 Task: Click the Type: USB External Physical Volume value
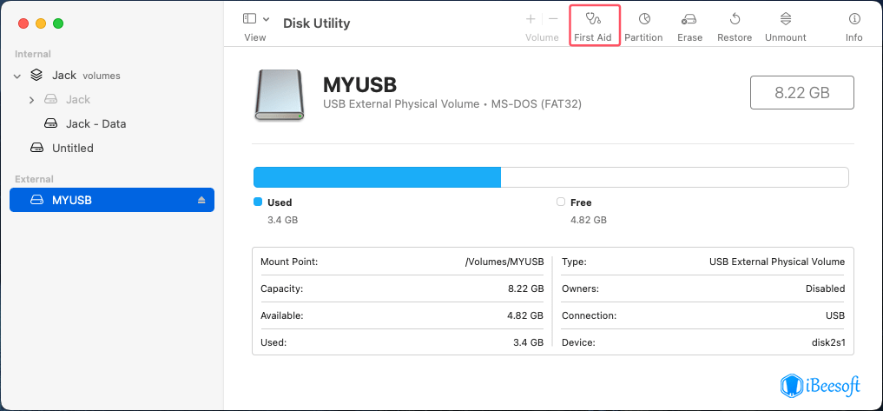click(x=777, y=262)
